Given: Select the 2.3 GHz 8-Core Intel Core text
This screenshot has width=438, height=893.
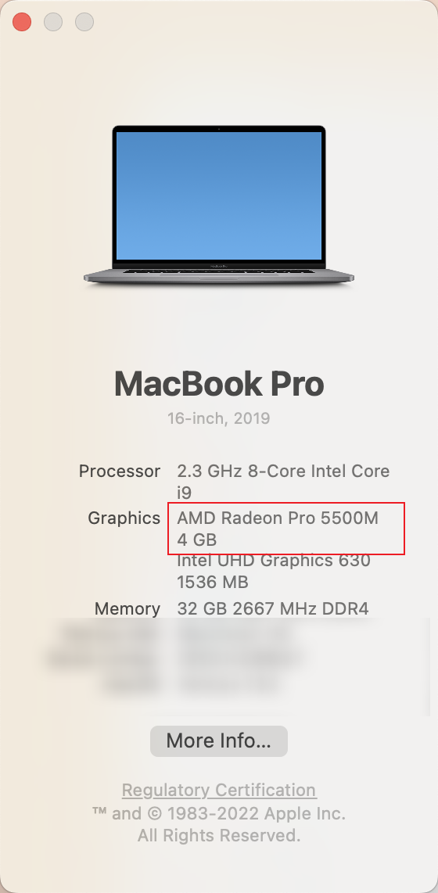Looking at the screenshot, I should click(283, 471).
